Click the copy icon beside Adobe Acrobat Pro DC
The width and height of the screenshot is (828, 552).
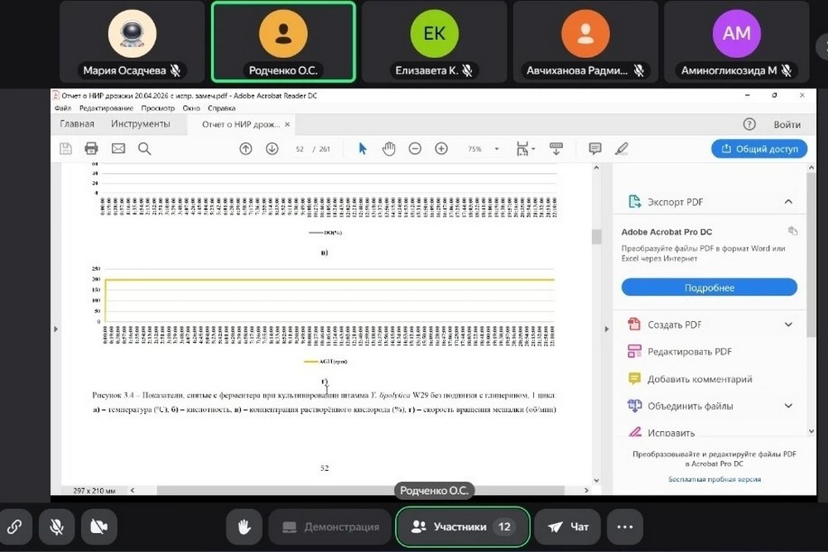point(792,231)
